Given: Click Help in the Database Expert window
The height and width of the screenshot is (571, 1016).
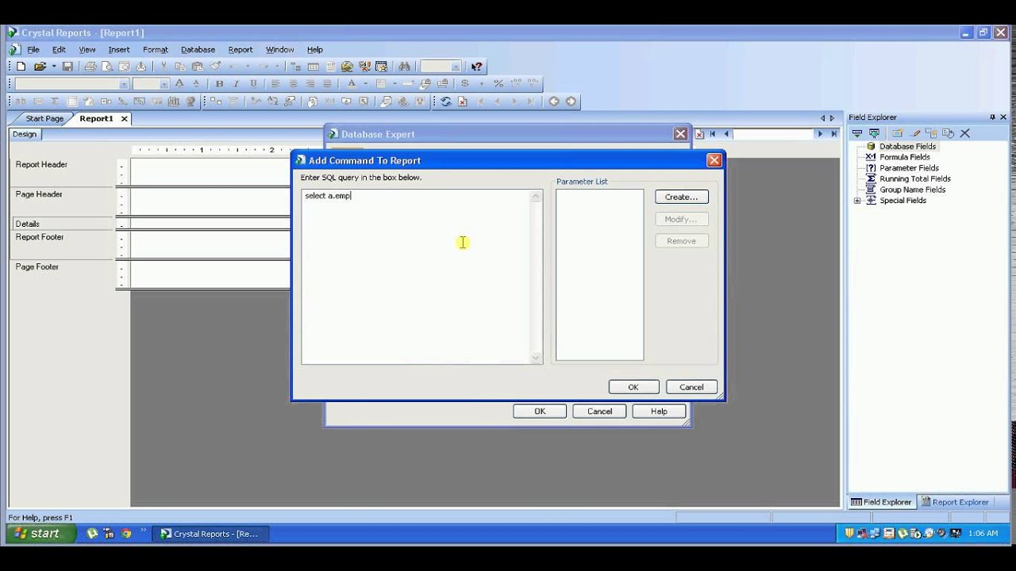Looking at the screenshot, I should tap(659, 411).
